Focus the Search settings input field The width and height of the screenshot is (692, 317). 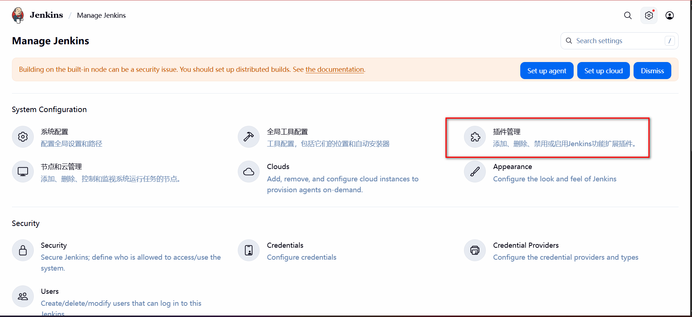pos(619,41)
